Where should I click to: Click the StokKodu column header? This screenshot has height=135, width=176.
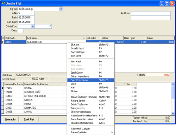pyautogui.click(x=15, y=38)
